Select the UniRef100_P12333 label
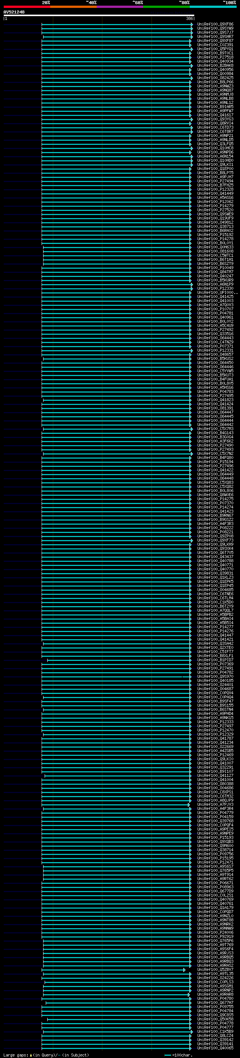Viewport: 240px width, 1058px height. coord(215,722)
